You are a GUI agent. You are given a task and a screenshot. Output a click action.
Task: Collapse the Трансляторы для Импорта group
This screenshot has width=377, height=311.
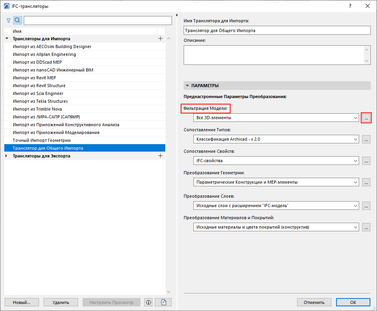pos(7,39)
